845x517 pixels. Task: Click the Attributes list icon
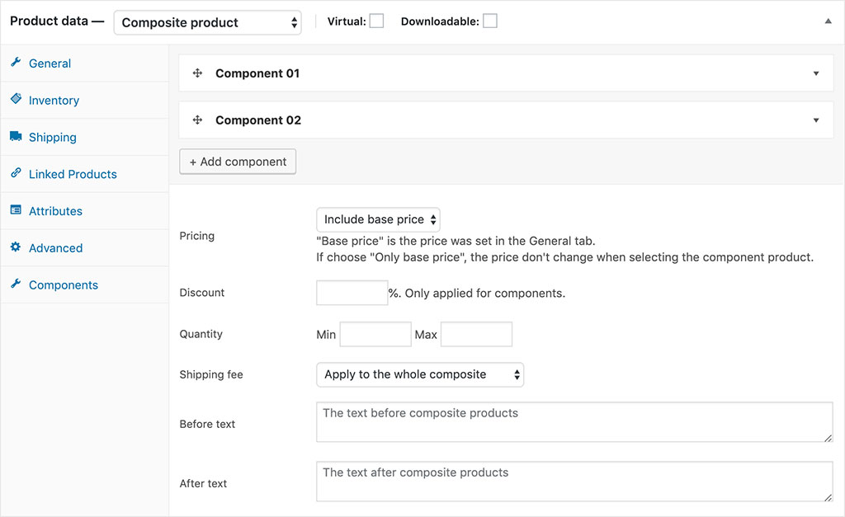[16, 210]
